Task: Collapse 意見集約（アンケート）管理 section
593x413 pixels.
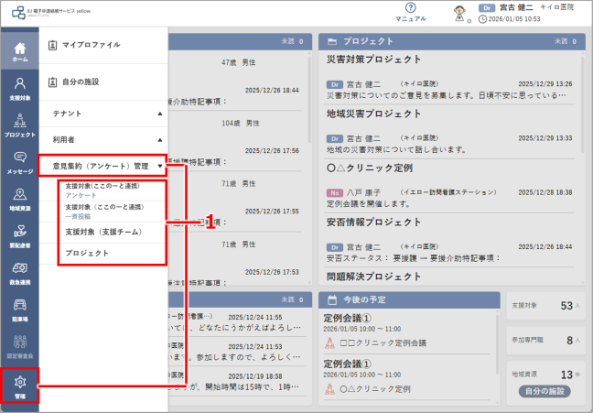Action: pos(102,166)
